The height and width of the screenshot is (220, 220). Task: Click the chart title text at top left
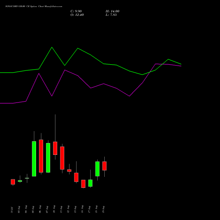34,7
